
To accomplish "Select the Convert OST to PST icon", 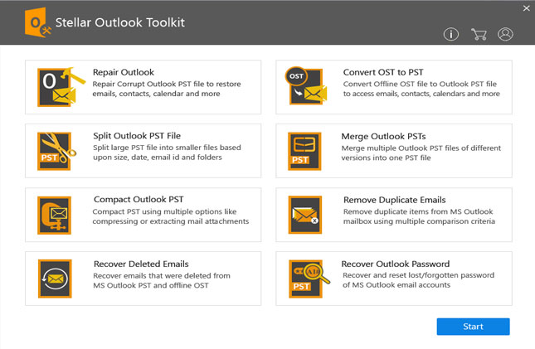I will pyautogui.click(x=306, y=85).
